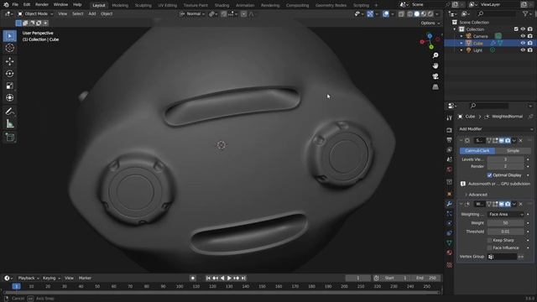Image resolution: width=537 pixels, height=302 pixels.
Task: Remove the Subdivision modifier with X
Action: pyautogui.click(x=520, y=140)
